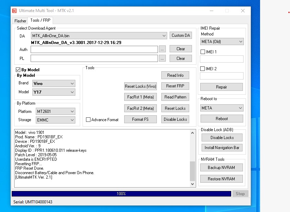Open the IMEI Repair Method dropdown
290x212 pixels.
222,41
